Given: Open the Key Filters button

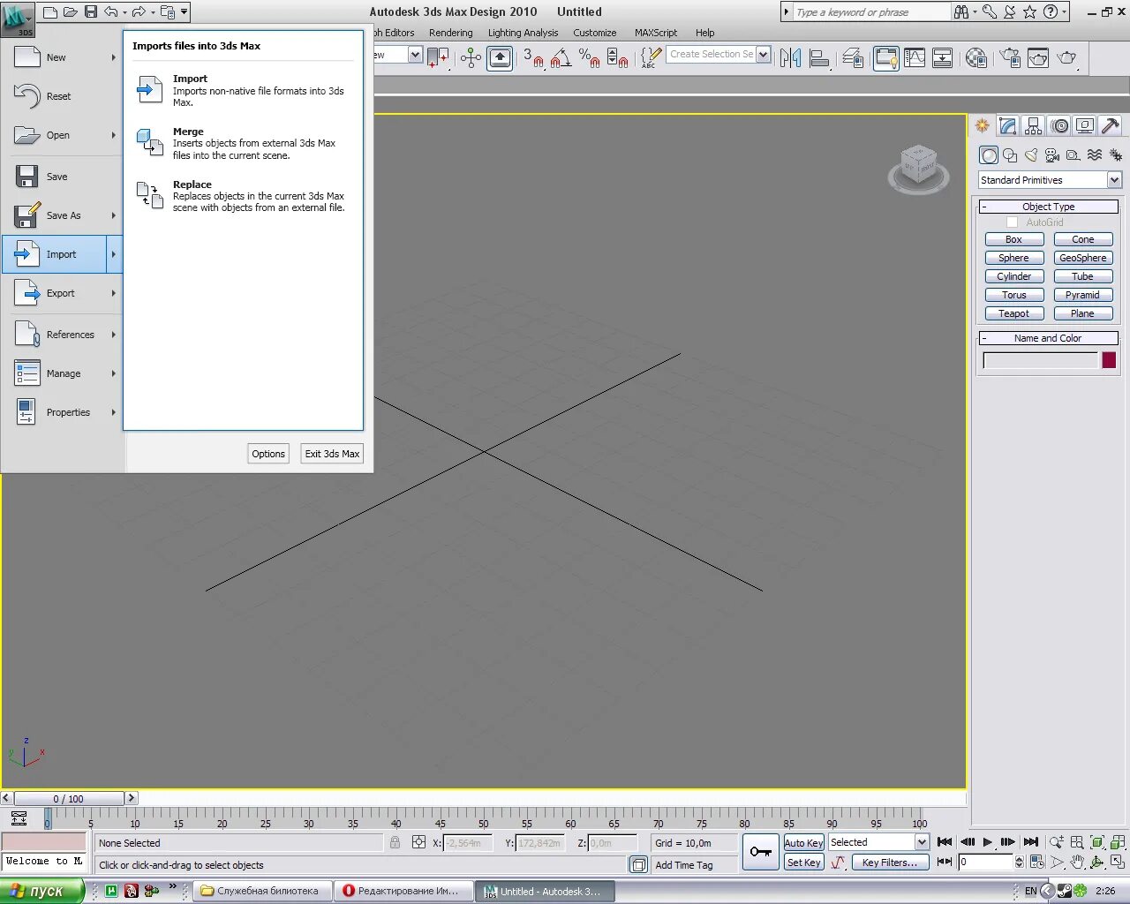Looking at the screenshot, I should coord(890,863).
